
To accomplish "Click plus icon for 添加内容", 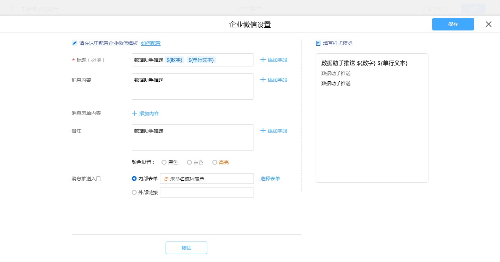I will pos(134,114).
